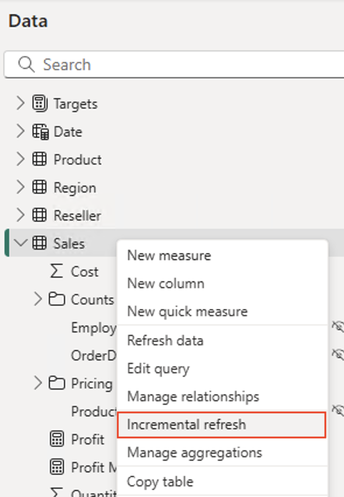
Task: Expand the Region table
Action: click(20, 187)
